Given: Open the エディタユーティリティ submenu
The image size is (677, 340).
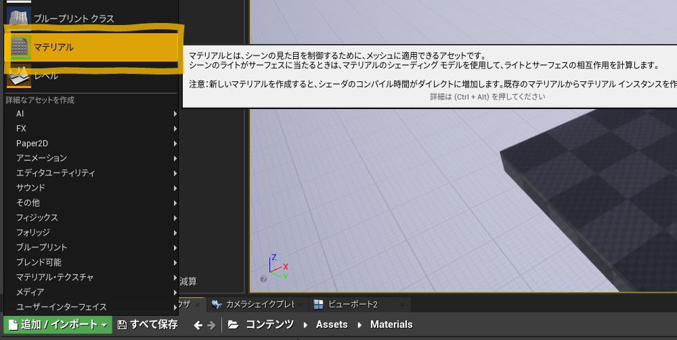Looking at the screenshot, I should click(91, 173).
